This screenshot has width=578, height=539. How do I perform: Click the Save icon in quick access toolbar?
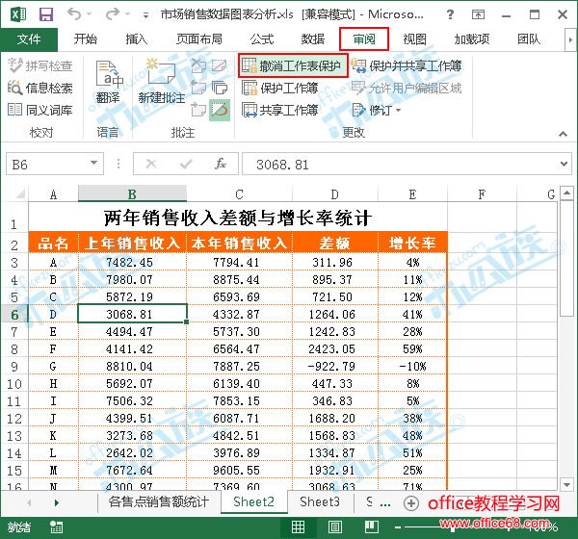tap(46, 14)
